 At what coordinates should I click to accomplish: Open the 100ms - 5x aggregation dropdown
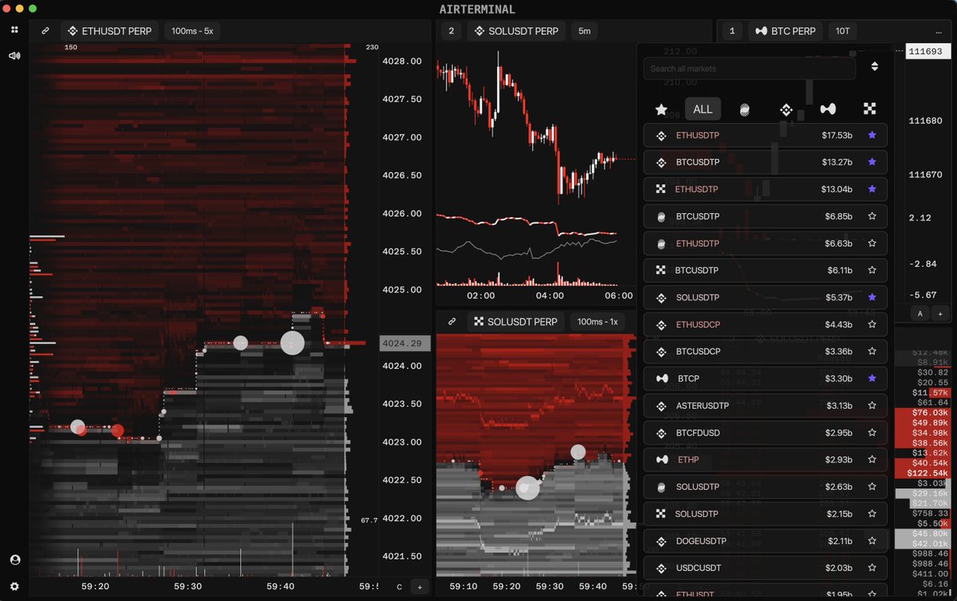pyautogui.click(x=191, y=30)
